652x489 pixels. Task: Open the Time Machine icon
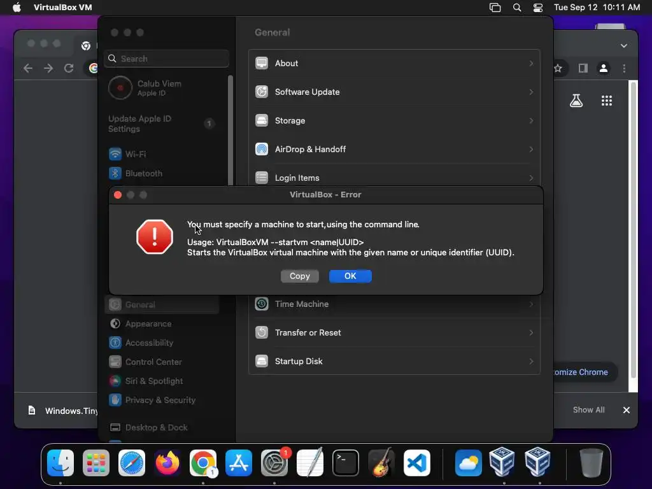(x=262, y=304)
